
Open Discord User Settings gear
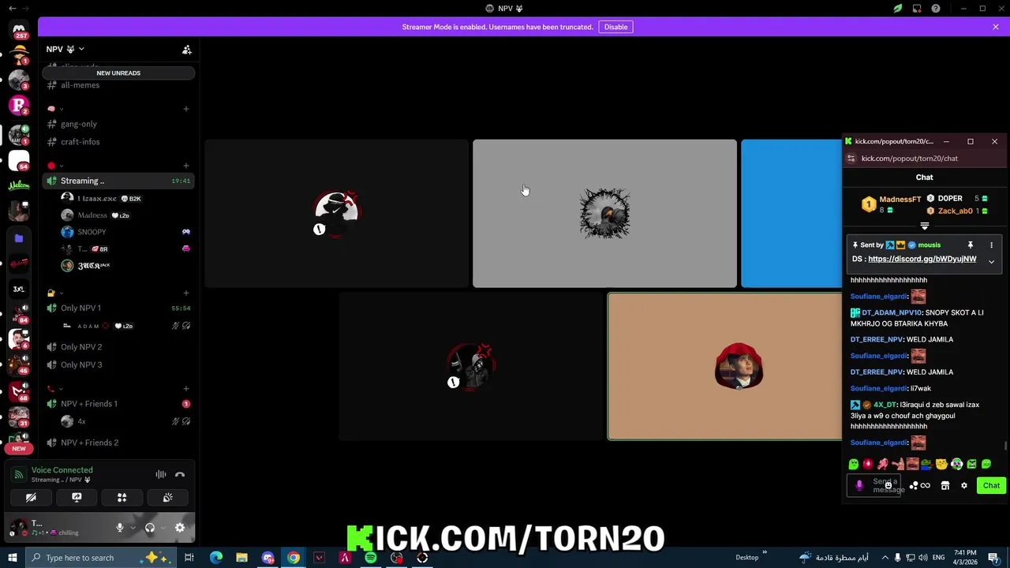coord(180,528)
